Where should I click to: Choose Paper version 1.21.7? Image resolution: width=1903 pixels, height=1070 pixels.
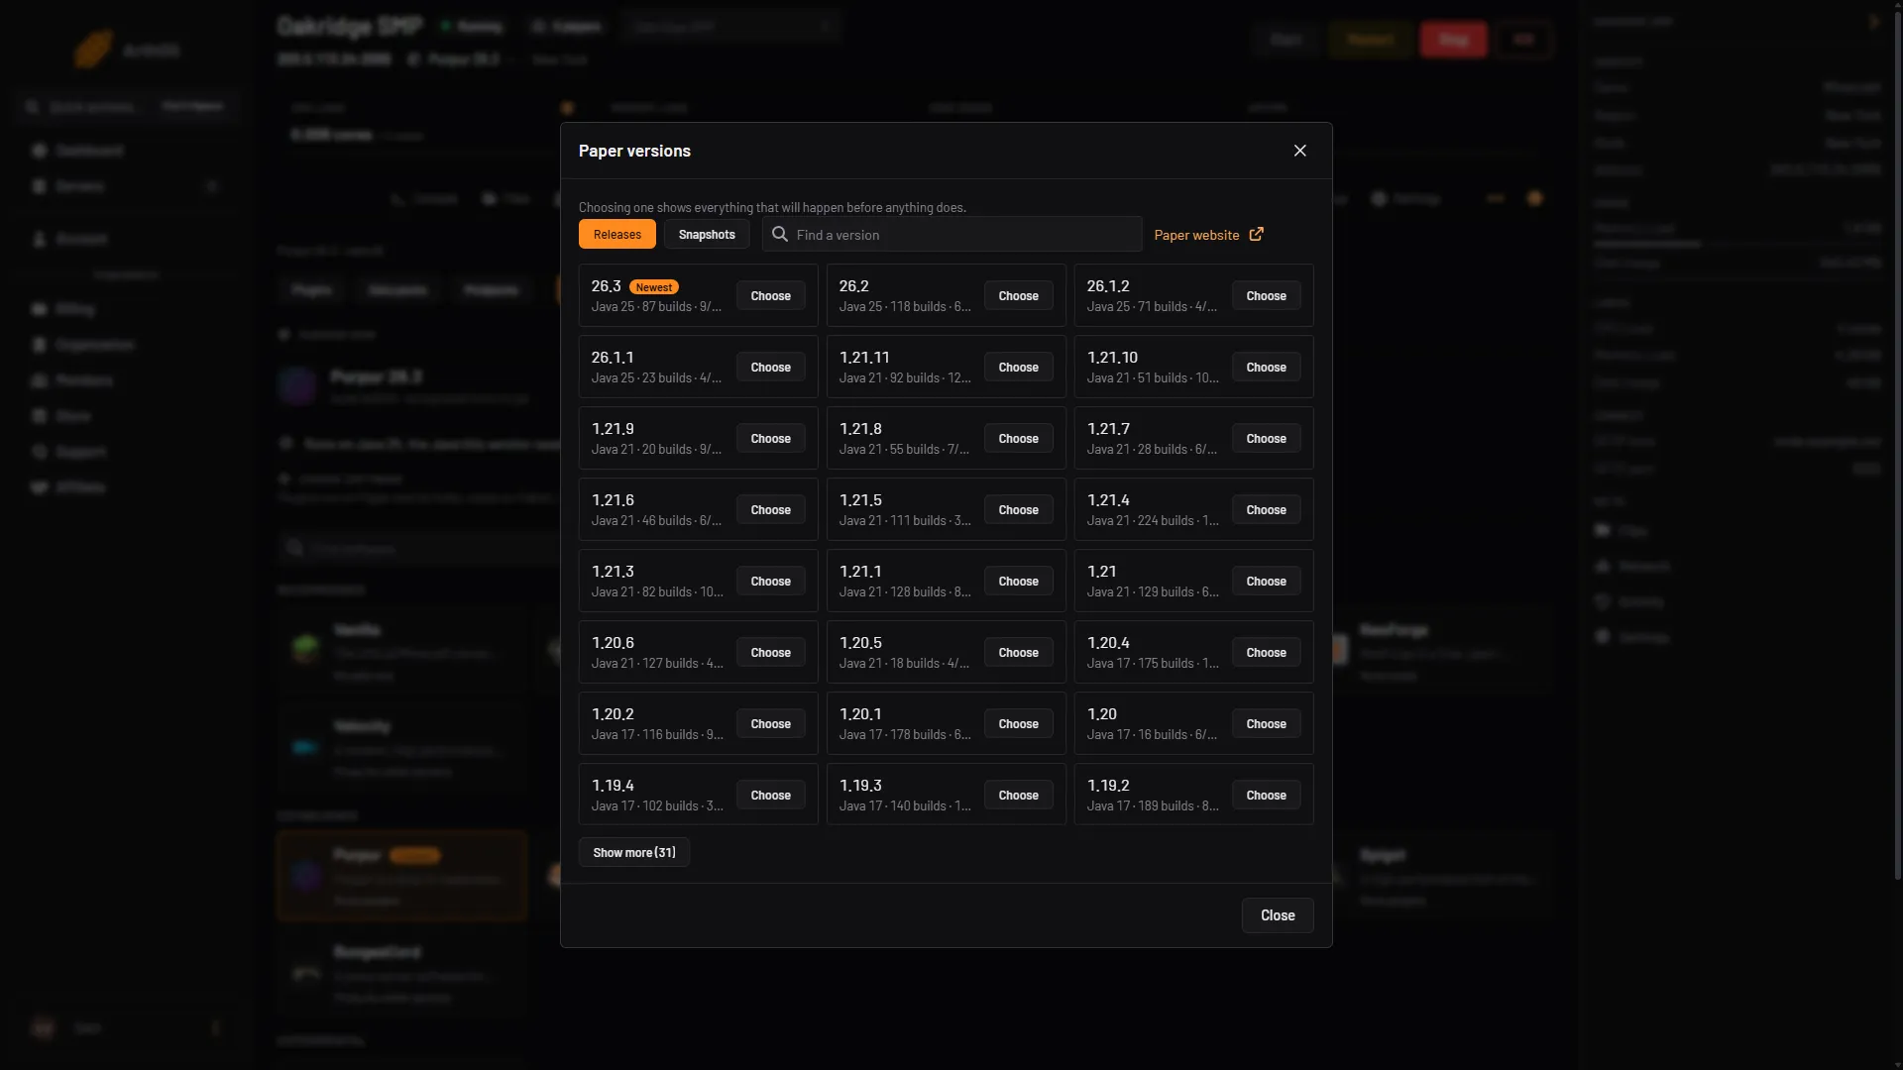click(1267, 439)
